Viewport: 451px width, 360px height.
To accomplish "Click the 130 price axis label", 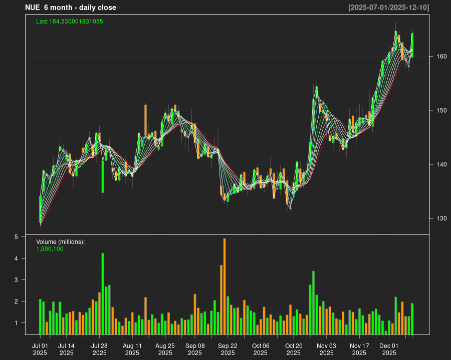I will 440,218.
